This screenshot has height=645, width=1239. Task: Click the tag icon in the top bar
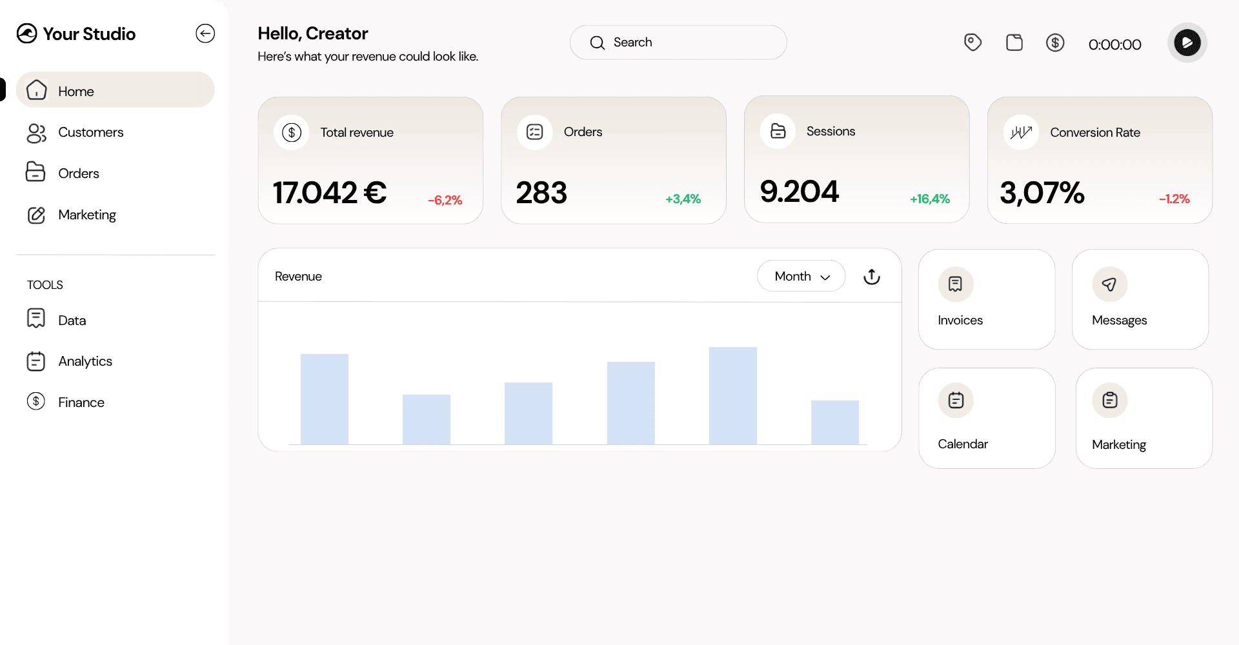point(972,43)
